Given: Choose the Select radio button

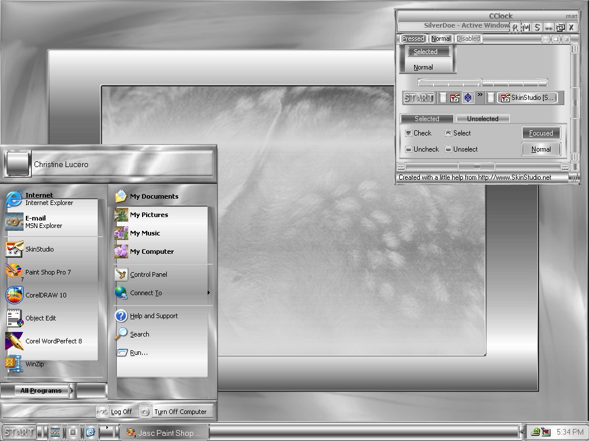Looking at the screenshot, I should tap(448, 133).
